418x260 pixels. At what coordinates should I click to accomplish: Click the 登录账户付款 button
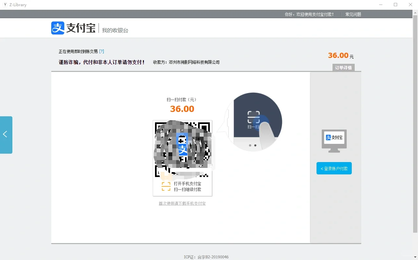(x=334, y=168)
